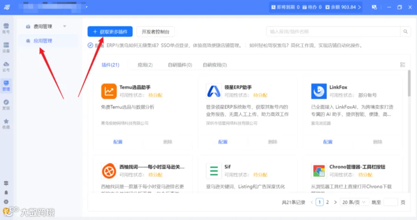Click the 西柚找词 plugin icon
Viewport: 417px width, 220px height.
pyautogui.click(x=109, y=171)
